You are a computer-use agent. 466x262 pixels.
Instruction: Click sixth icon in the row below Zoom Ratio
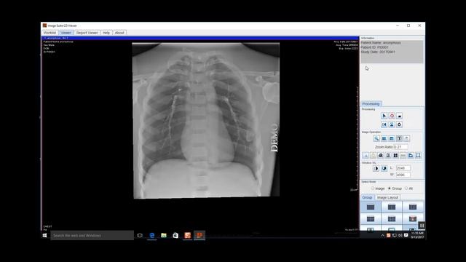click(403, 155)
